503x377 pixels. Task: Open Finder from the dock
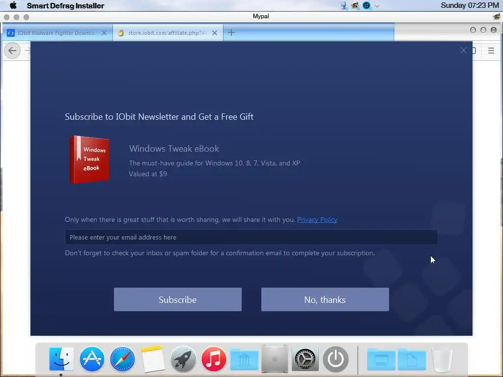[61, 359]
